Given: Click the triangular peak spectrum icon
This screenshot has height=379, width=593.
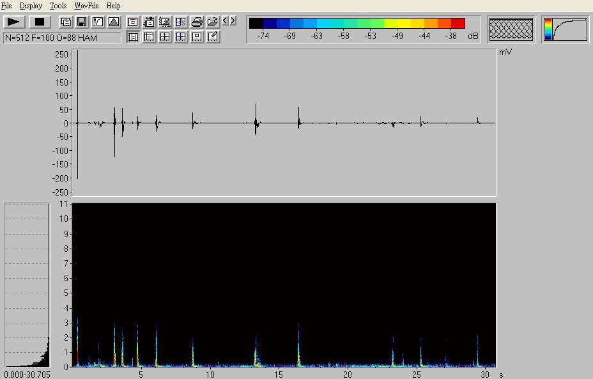Looking at the screenshot, I should point(114,22).
